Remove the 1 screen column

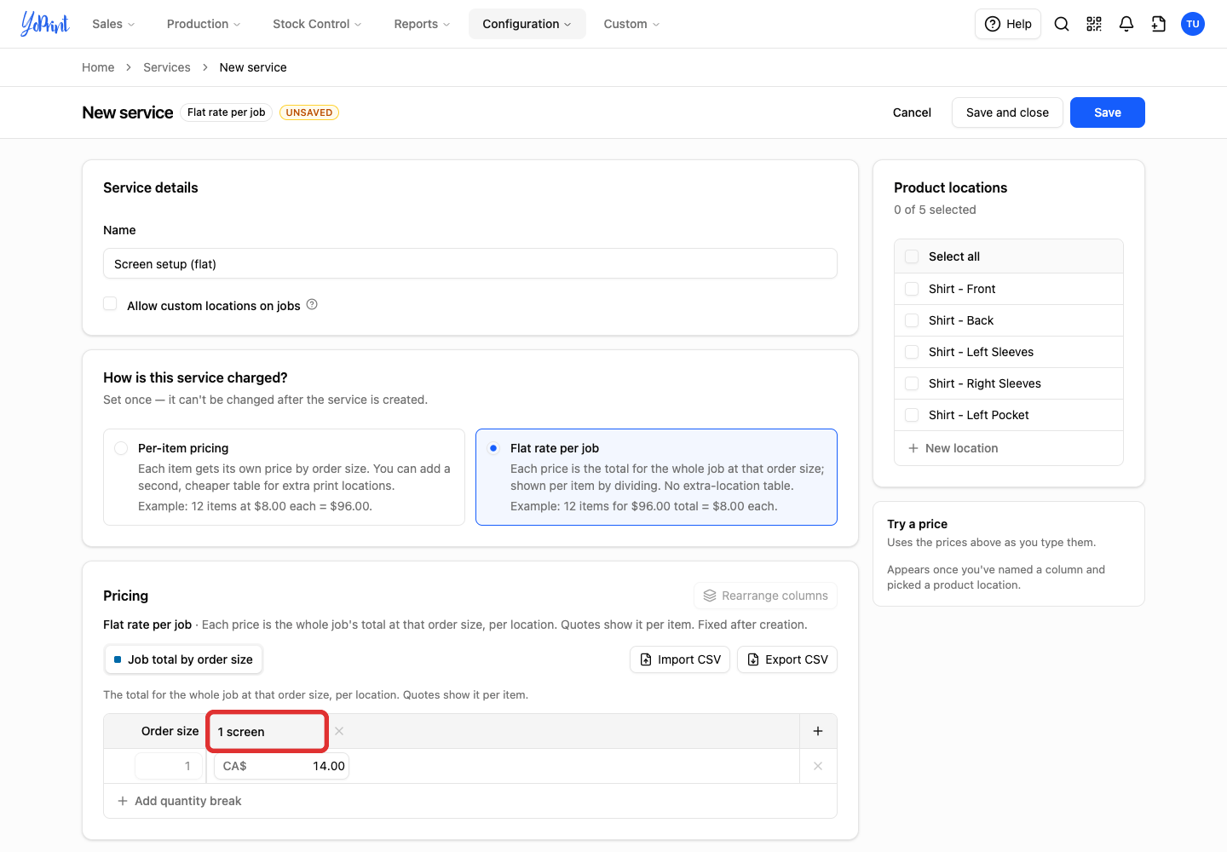click(x=339, y=731)
